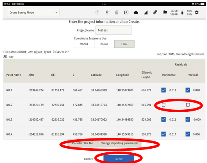The image size is (207, 163).
Task: Tap longitude value 140.35073800
Action: point(125,90)
